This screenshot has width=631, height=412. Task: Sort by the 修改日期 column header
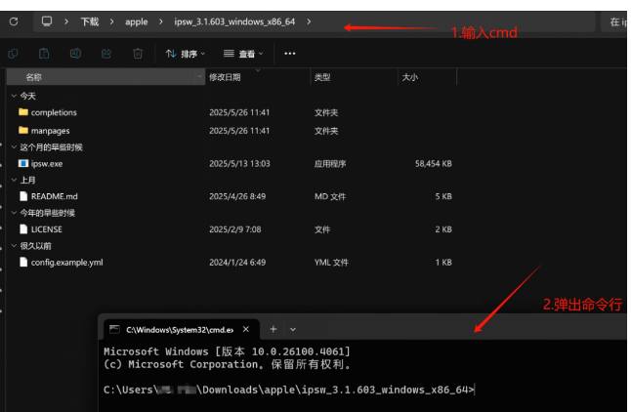258,77
